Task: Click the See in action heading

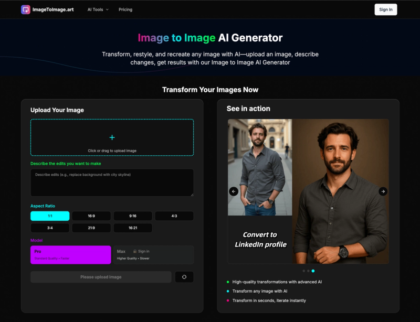Action: pyautogui.click(x=248, y=109)
